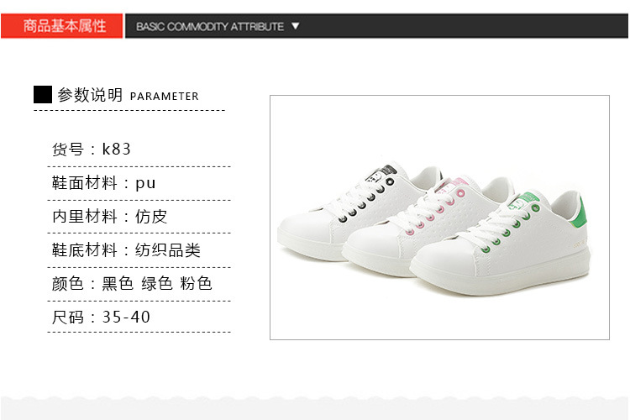The height and width of the screenshot is (420, 630).
Task: Click the 参数说明 heading text
Action: click(90, 95)
